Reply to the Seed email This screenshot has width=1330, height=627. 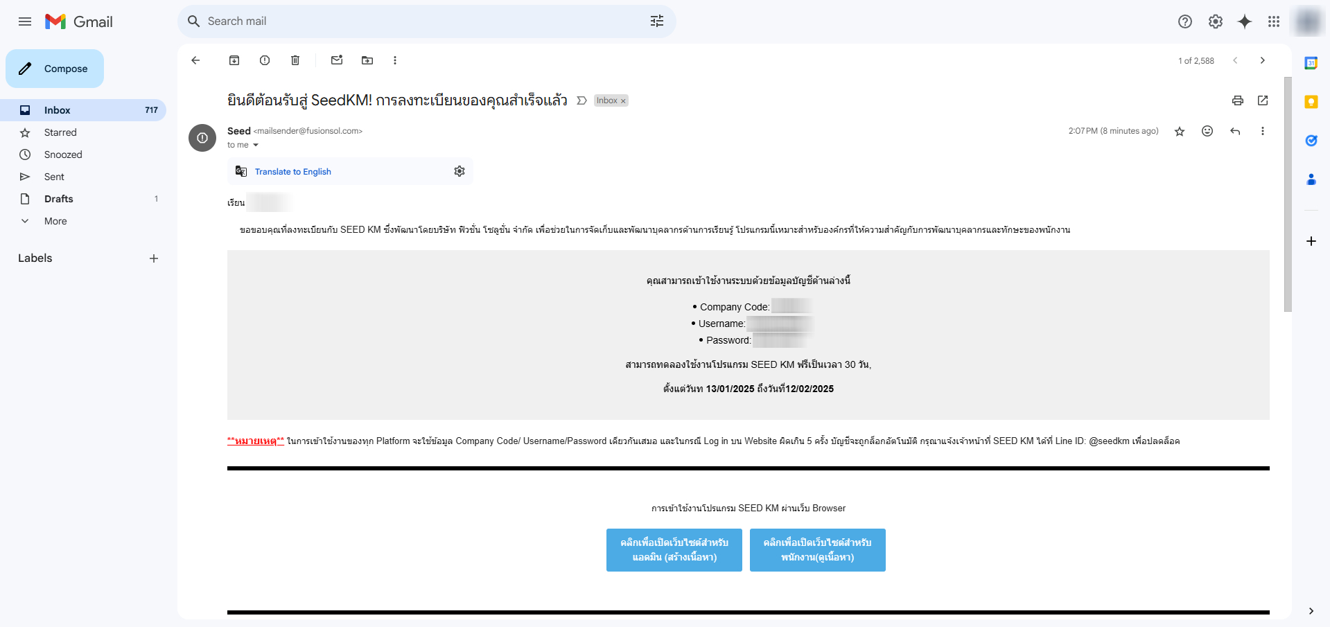(1236, 131)
